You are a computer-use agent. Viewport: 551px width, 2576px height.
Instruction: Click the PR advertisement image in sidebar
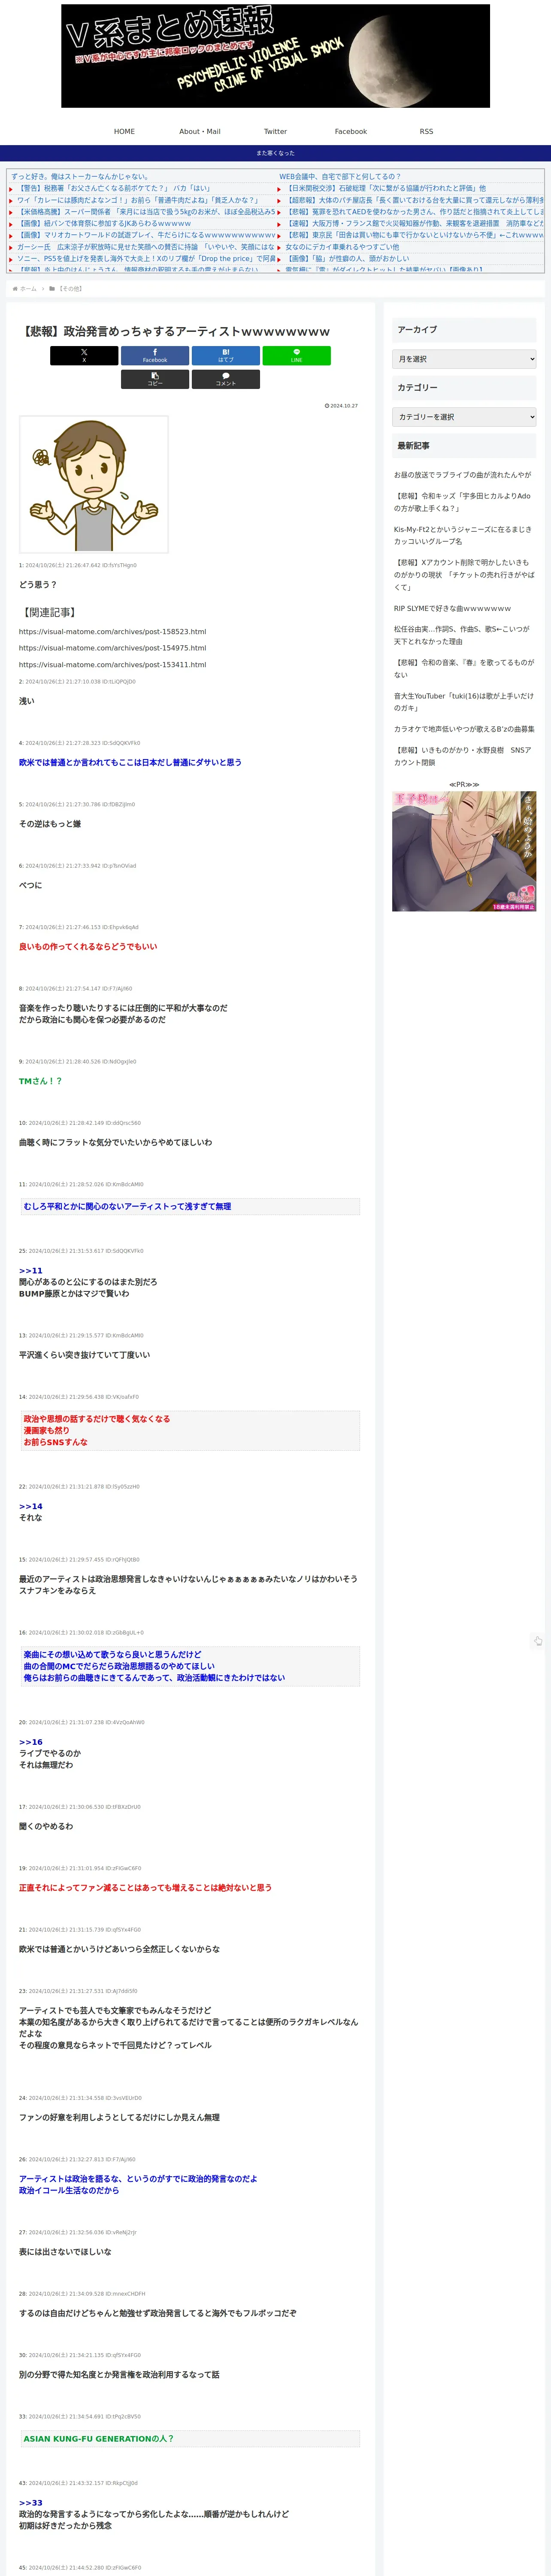click(464, 851)
